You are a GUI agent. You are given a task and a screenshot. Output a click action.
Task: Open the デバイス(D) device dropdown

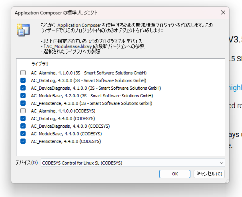click(133, 163)
